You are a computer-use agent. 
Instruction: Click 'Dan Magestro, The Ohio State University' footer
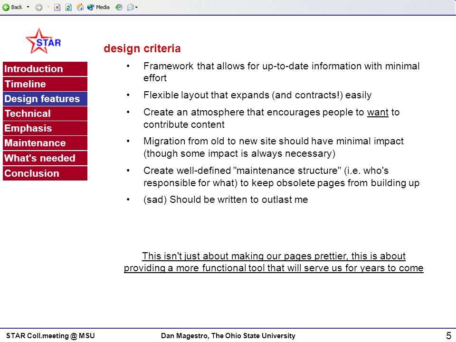[x=228, y=336]
